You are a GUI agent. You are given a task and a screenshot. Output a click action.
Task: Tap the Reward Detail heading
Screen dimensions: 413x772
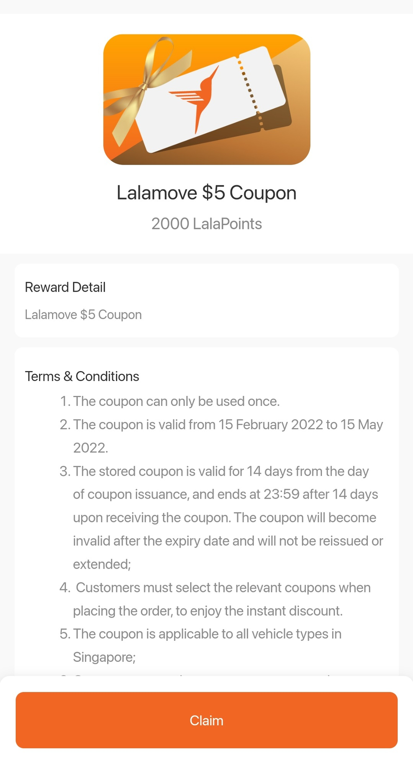65,287
